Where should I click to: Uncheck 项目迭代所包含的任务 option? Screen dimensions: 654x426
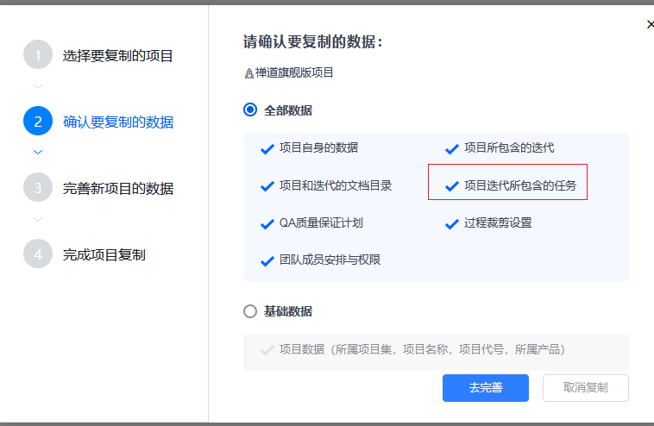click(451, 185)
